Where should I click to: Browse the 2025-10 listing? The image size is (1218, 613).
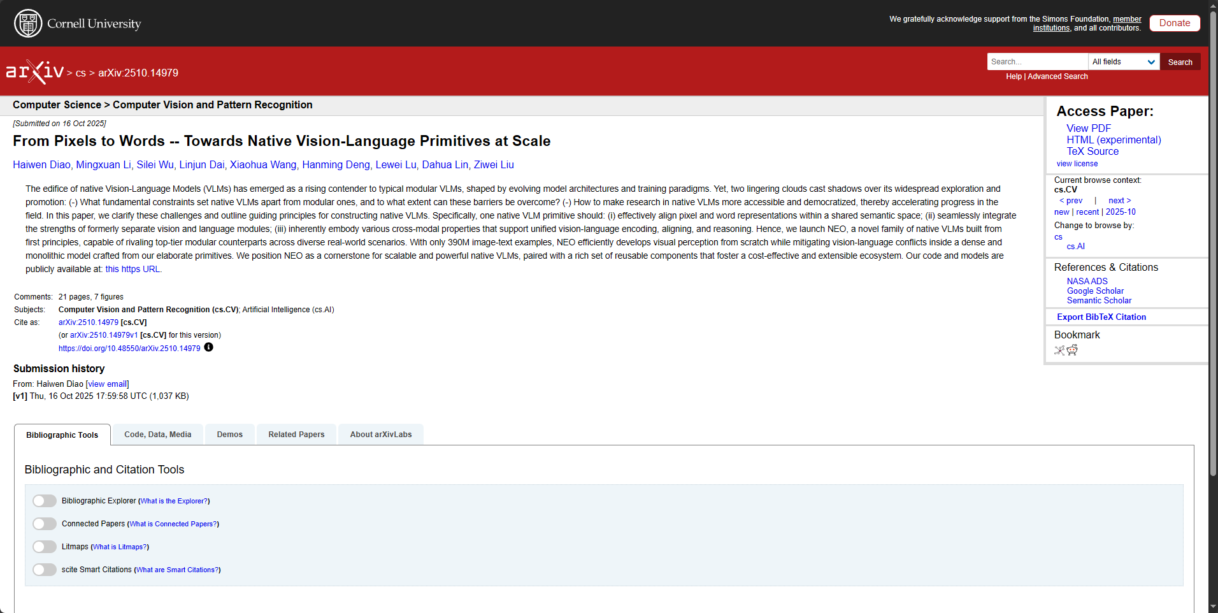pos(1121,212)
